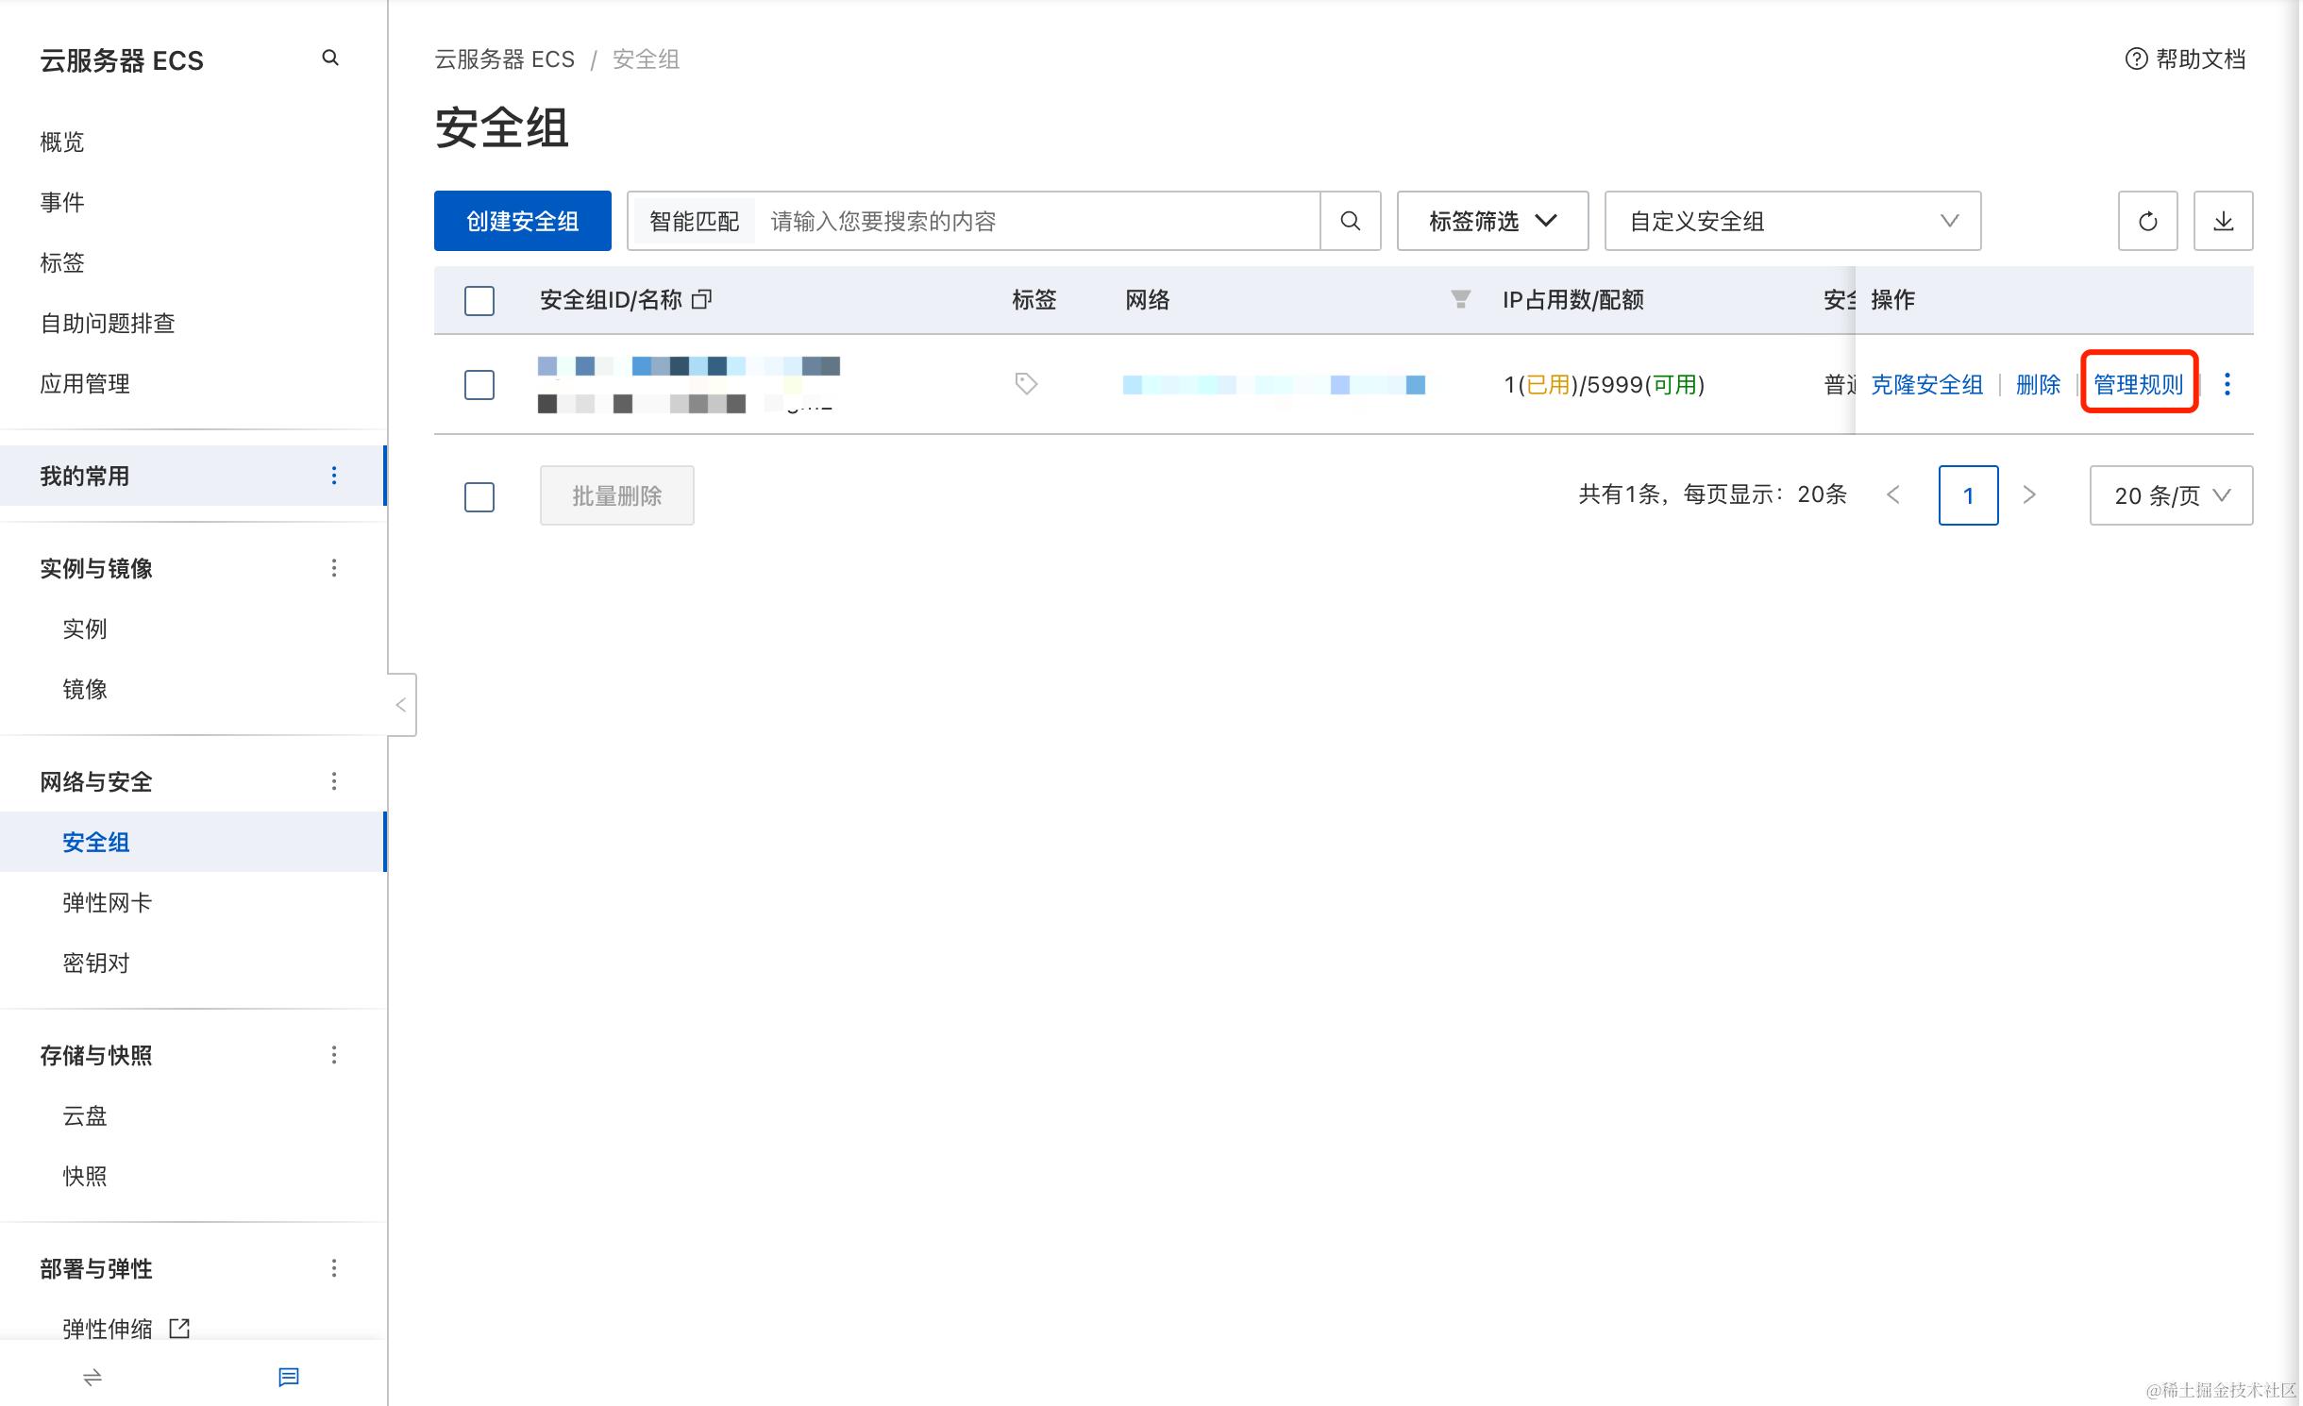This screenshot has width=2303, height=1406.
Task: Open the 20 条/页 page size dropdown
Action: (x=2171, y=495)
